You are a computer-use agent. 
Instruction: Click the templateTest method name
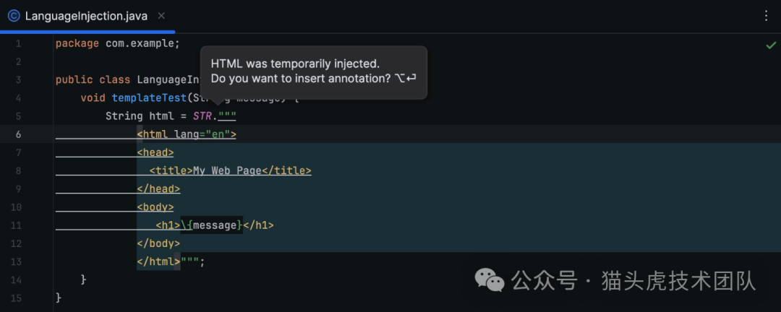(149, 98)
